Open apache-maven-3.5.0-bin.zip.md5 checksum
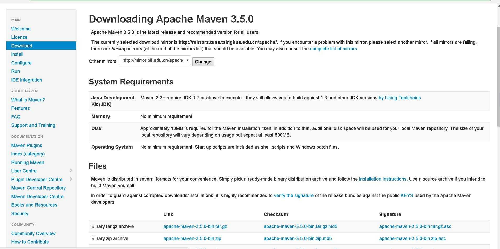The width and height of the screenshot is (500, 249). pos(298,239)
